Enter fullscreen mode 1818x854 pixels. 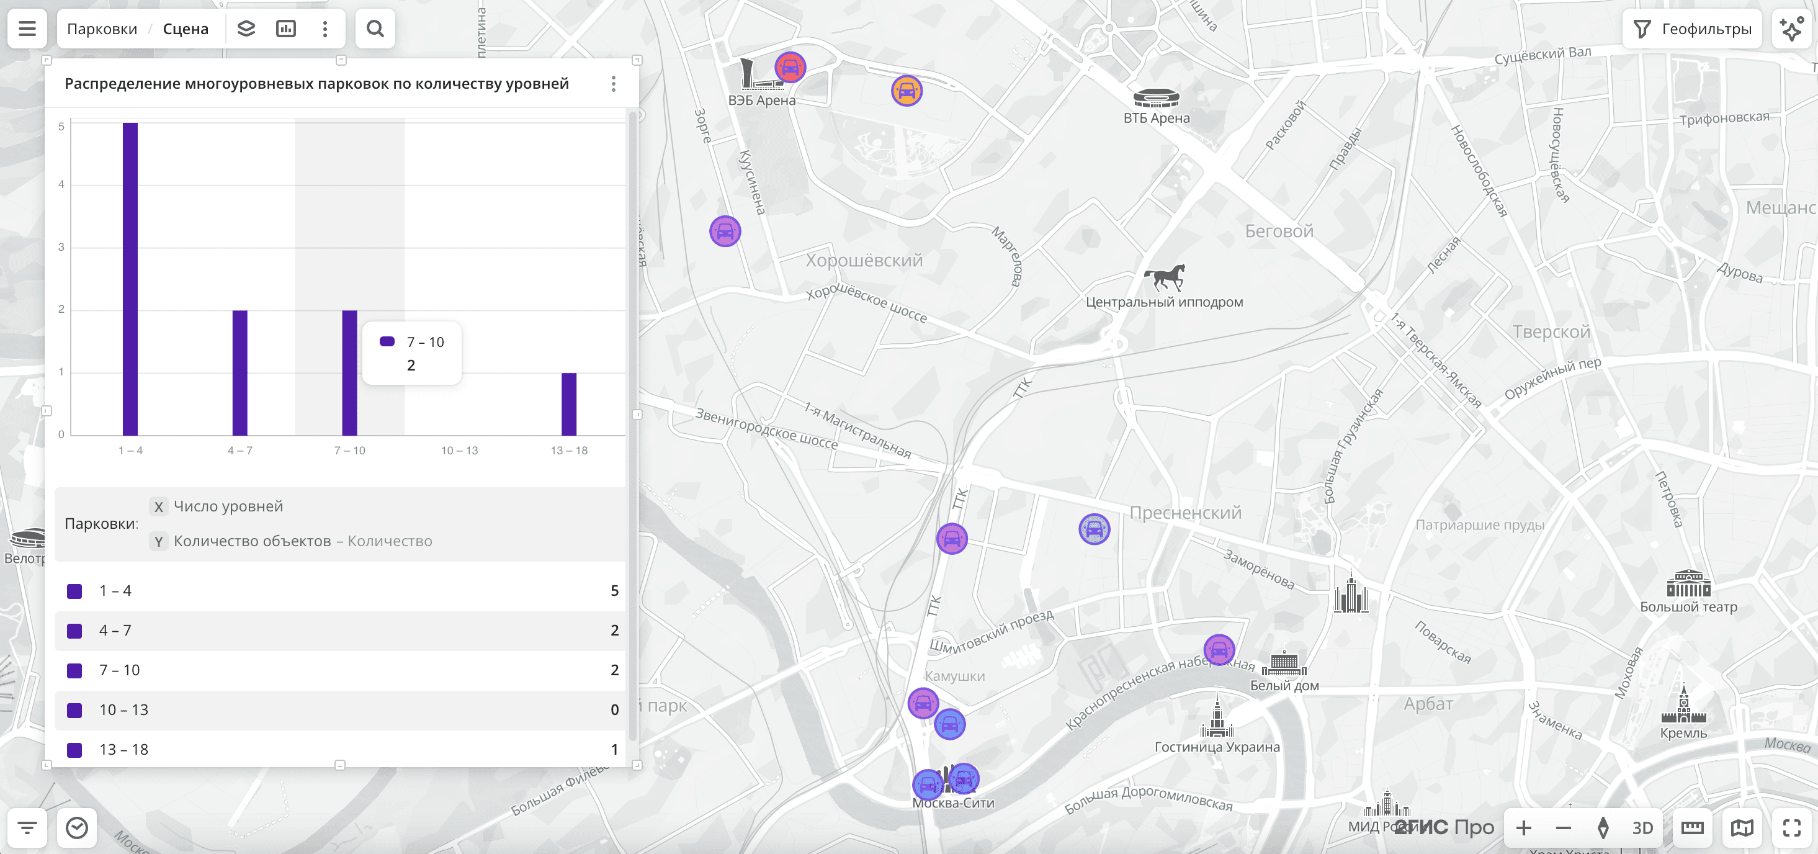tap(1791, 828)
